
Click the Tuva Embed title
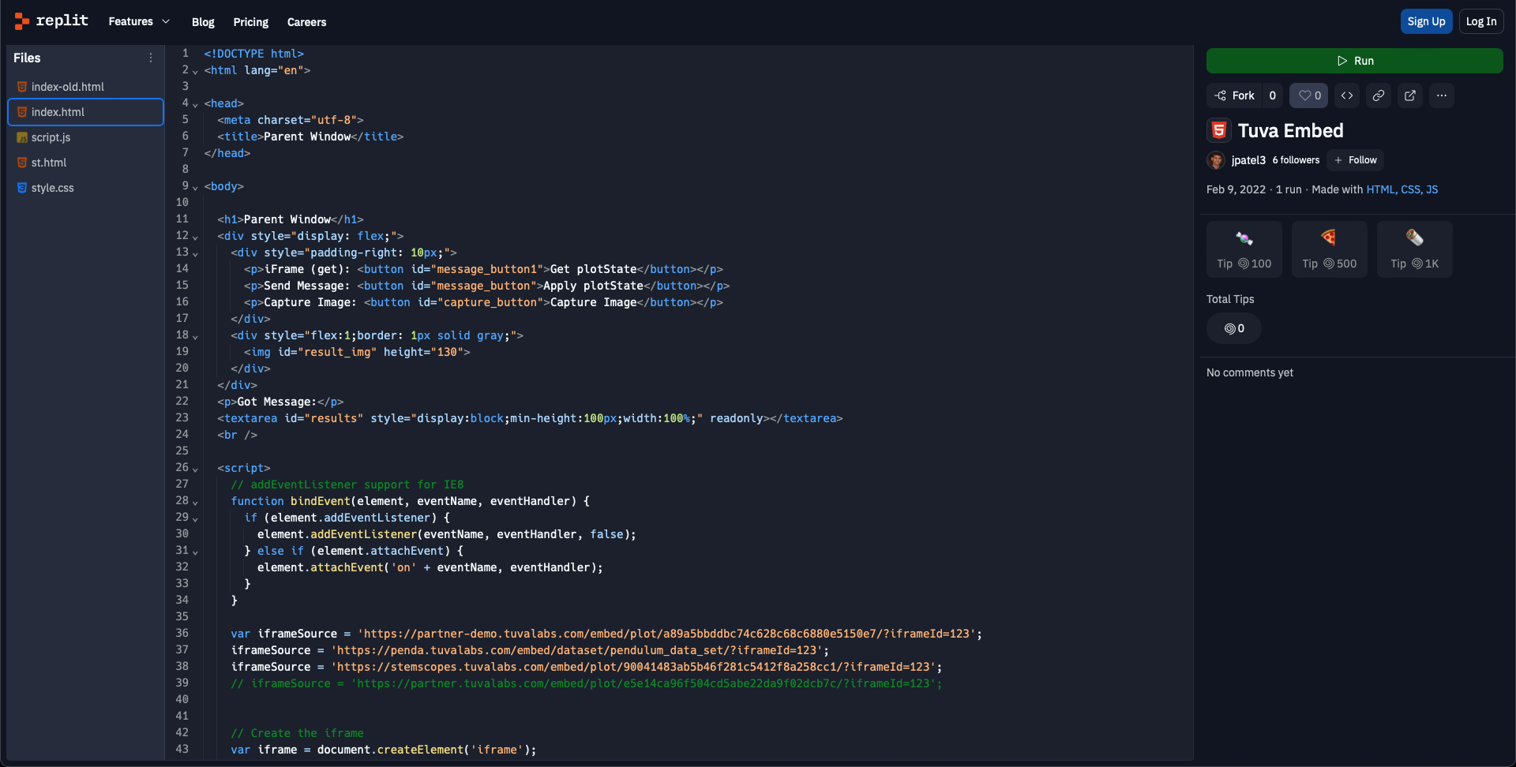click(1290, 130)
